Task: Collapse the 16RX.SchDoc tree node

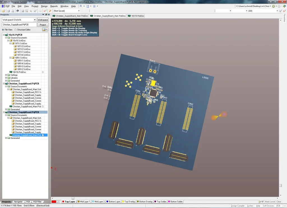Action: pos(10,58)
